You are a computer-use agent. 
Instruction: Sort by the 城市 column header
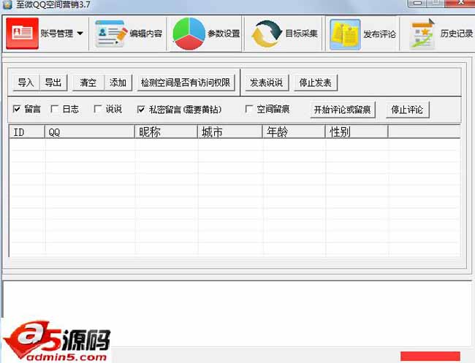(x=230, y=132)
